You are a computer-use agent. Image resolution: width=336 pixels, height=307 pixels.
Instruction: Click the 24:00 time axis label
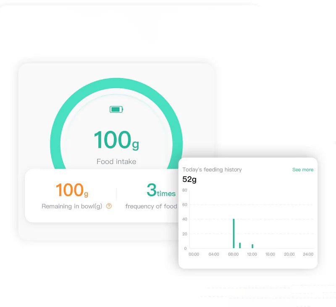click(x=308, y=254)
